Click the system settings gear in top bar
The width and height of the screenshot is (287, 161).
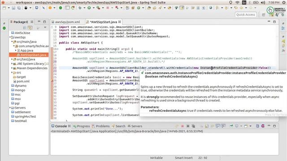(x=284, y=3)
